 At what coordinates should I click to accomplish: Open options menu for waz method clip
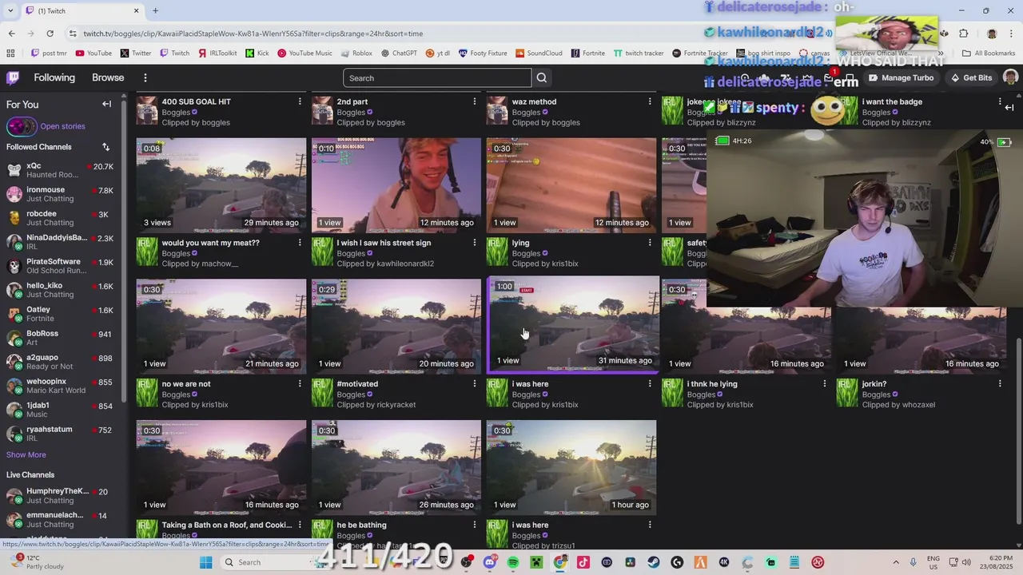[x=650, y=101]
